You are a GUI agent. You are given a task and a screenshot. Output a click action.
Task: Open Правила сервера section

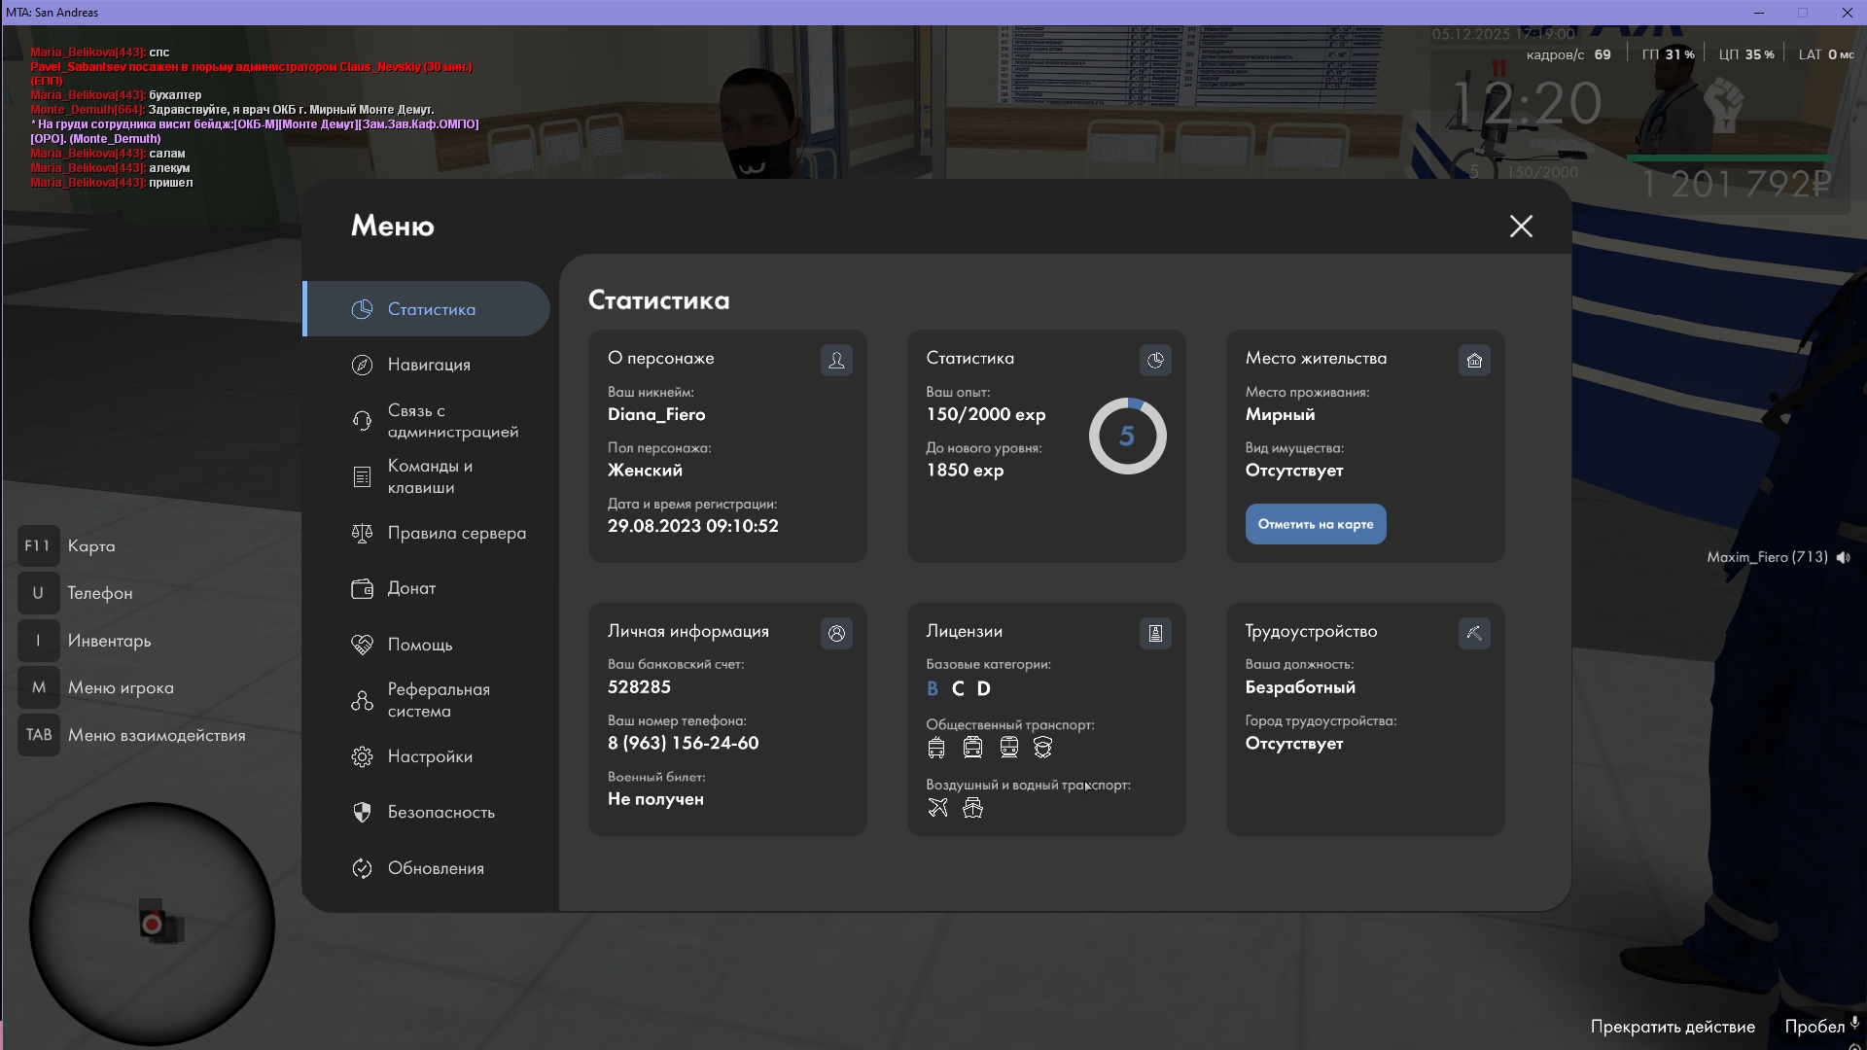(456, 533)
